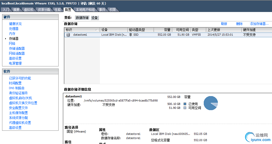Open 代理虚拟机设置 in the software list
Screen dimensions: 272x144
(20, 123)
